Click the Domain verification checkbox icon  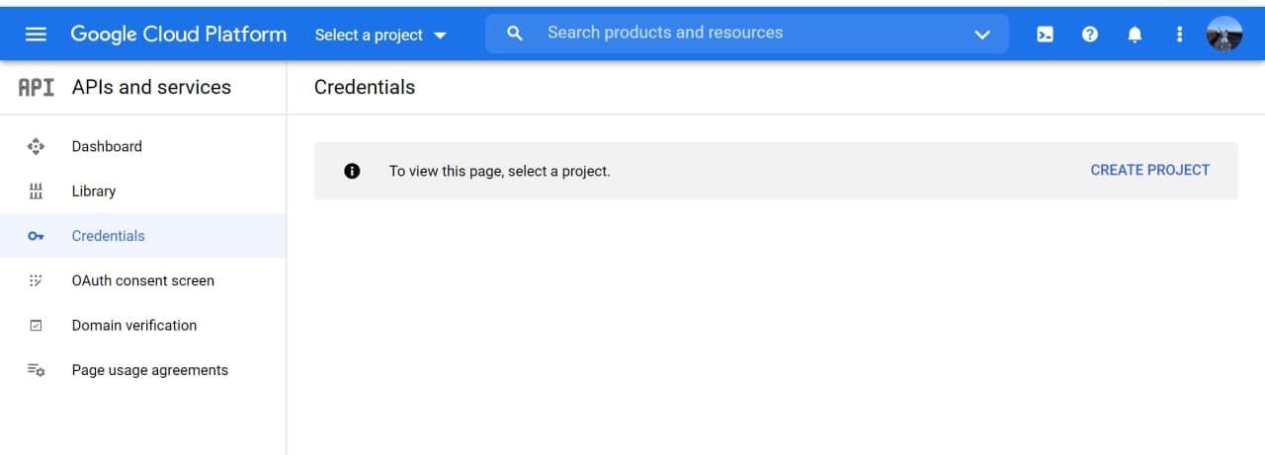point(36,326)
